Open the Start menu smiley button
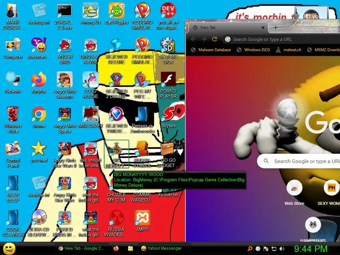Screen dimensions: 340x255 9,248
